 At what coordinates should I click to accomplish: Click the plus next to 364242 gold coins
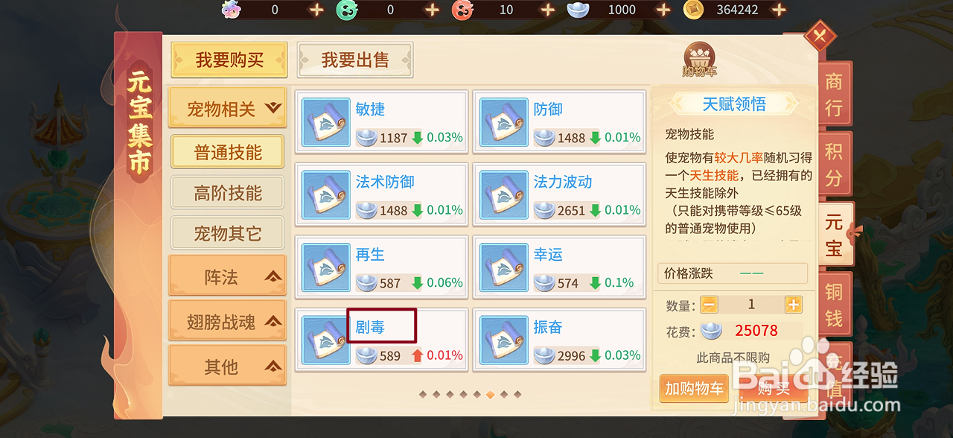click(779, 10)
